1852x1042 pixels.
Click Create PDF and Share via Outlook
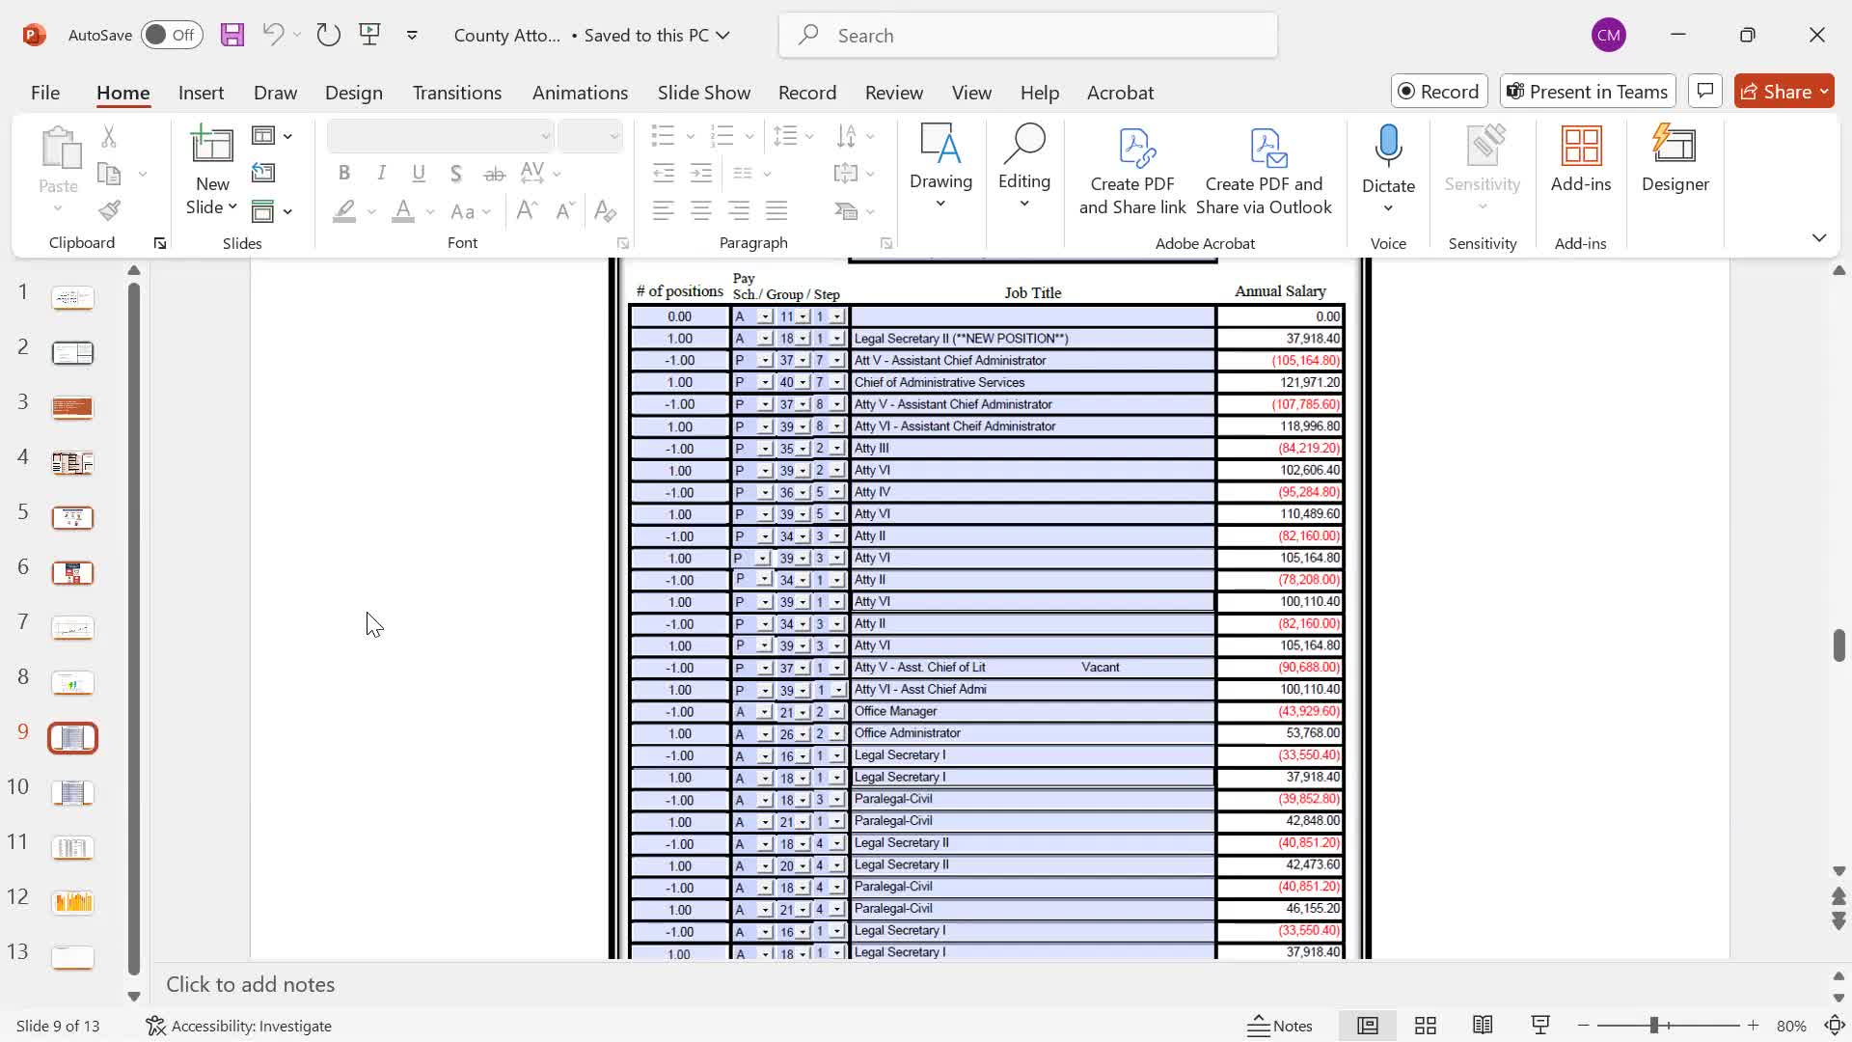[1264, 172]
